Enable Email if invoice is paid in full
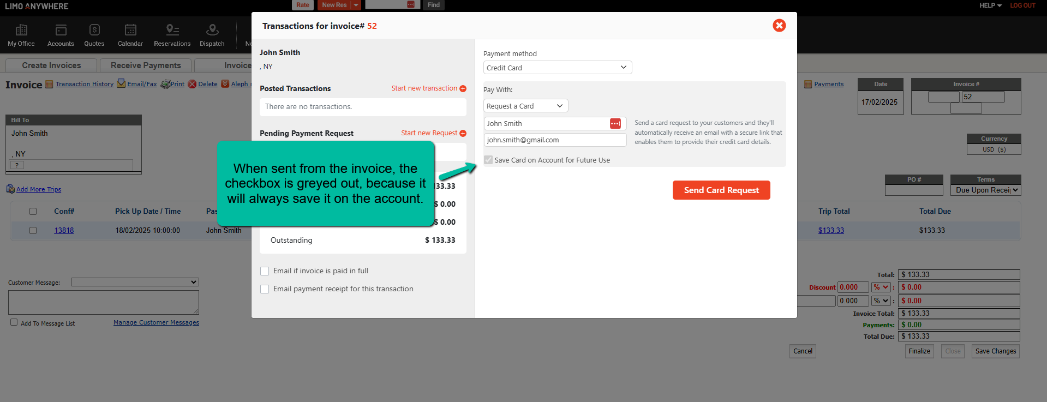Screen dimensions: 1047x402 [265, 271]
